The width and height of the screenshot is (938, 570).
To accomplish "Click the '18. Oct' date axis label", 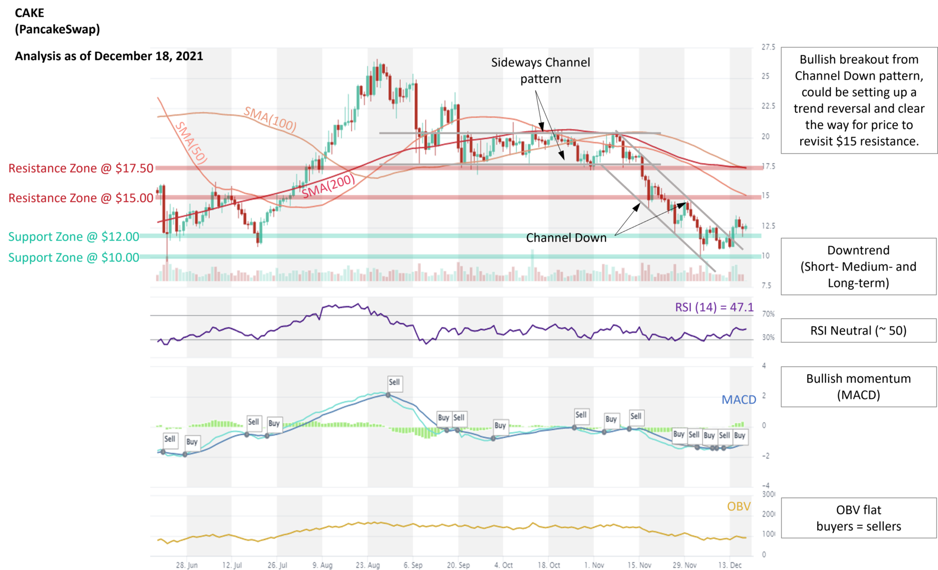I will coord(549,565).
